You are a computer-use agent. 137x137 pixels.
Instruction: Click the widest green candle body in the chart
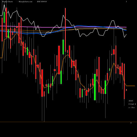tap(95, 87)
